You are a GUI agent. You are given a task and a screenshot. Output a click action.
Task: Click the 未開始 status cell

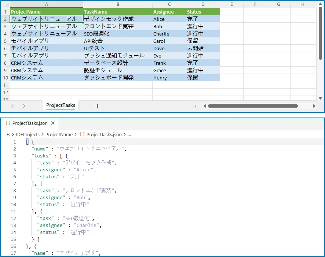[203, 48]
